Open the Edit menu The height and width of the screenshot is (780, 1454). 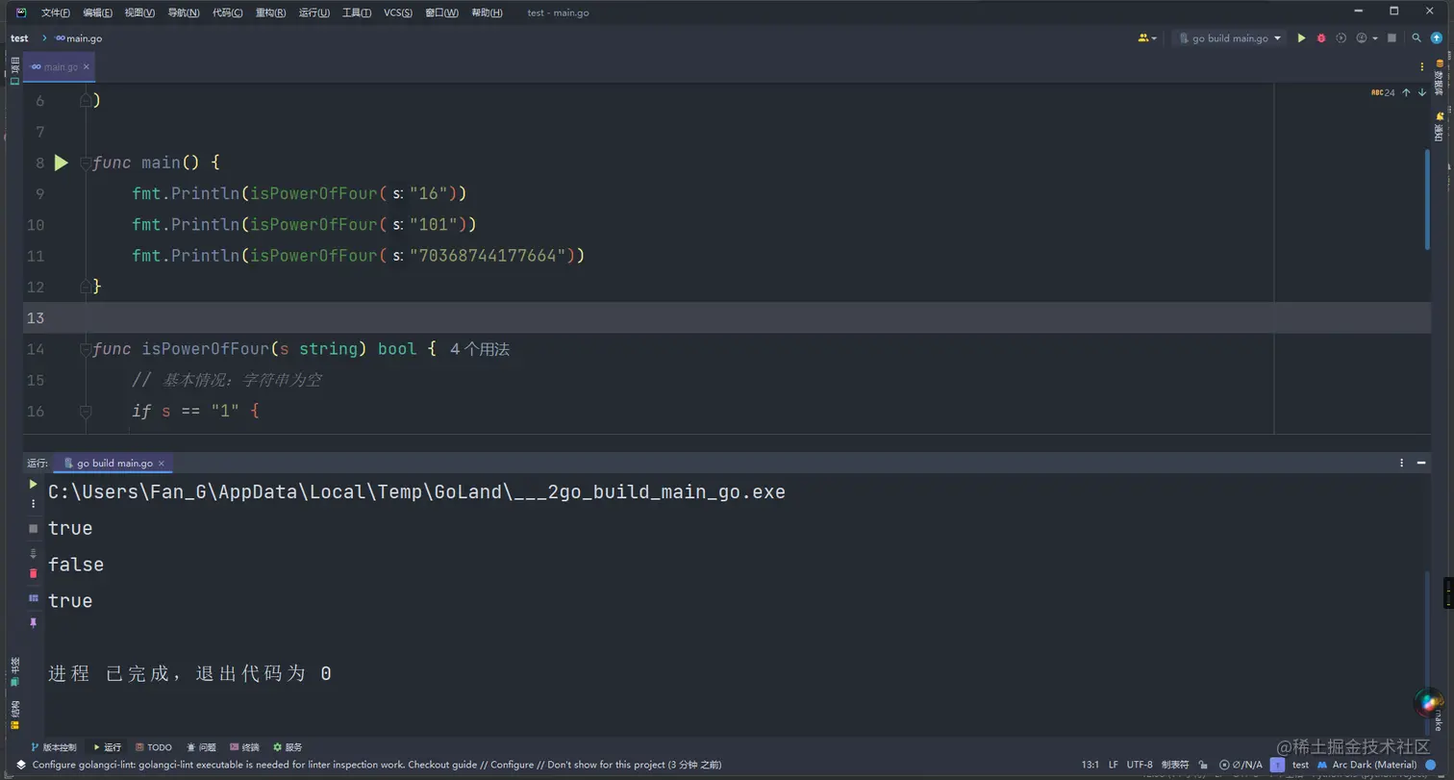tap(97, 13)
